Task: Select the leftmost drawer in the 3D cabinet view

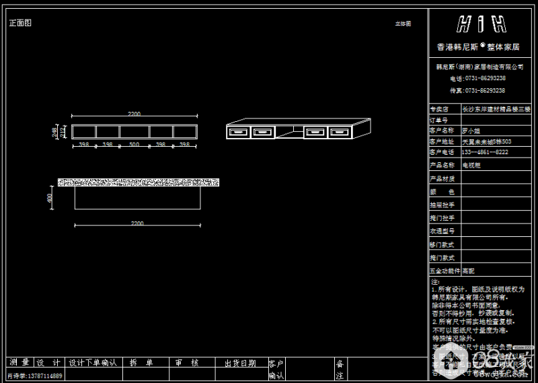Action: [x=238, y=132]
